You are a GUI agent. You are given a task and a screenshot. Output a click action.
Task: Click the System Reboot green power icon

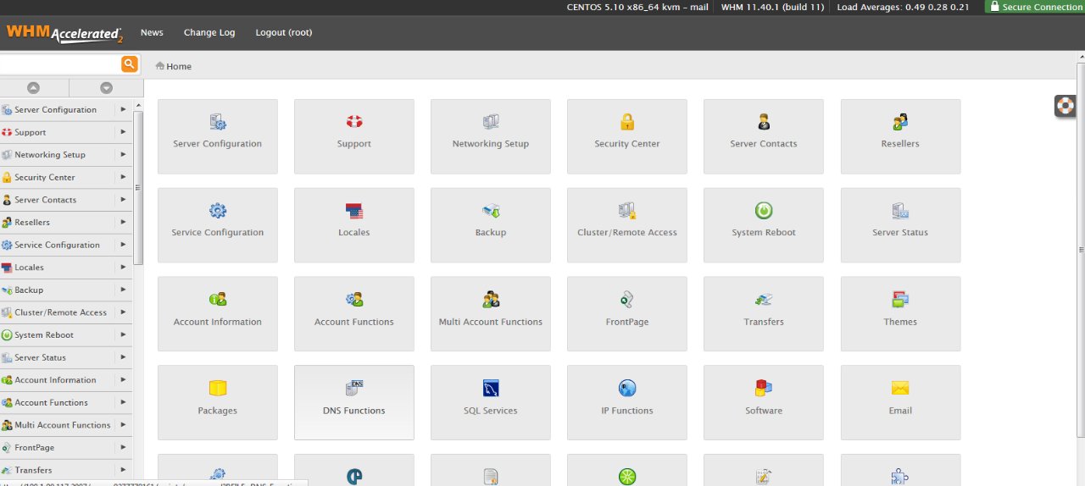(763, 211)
